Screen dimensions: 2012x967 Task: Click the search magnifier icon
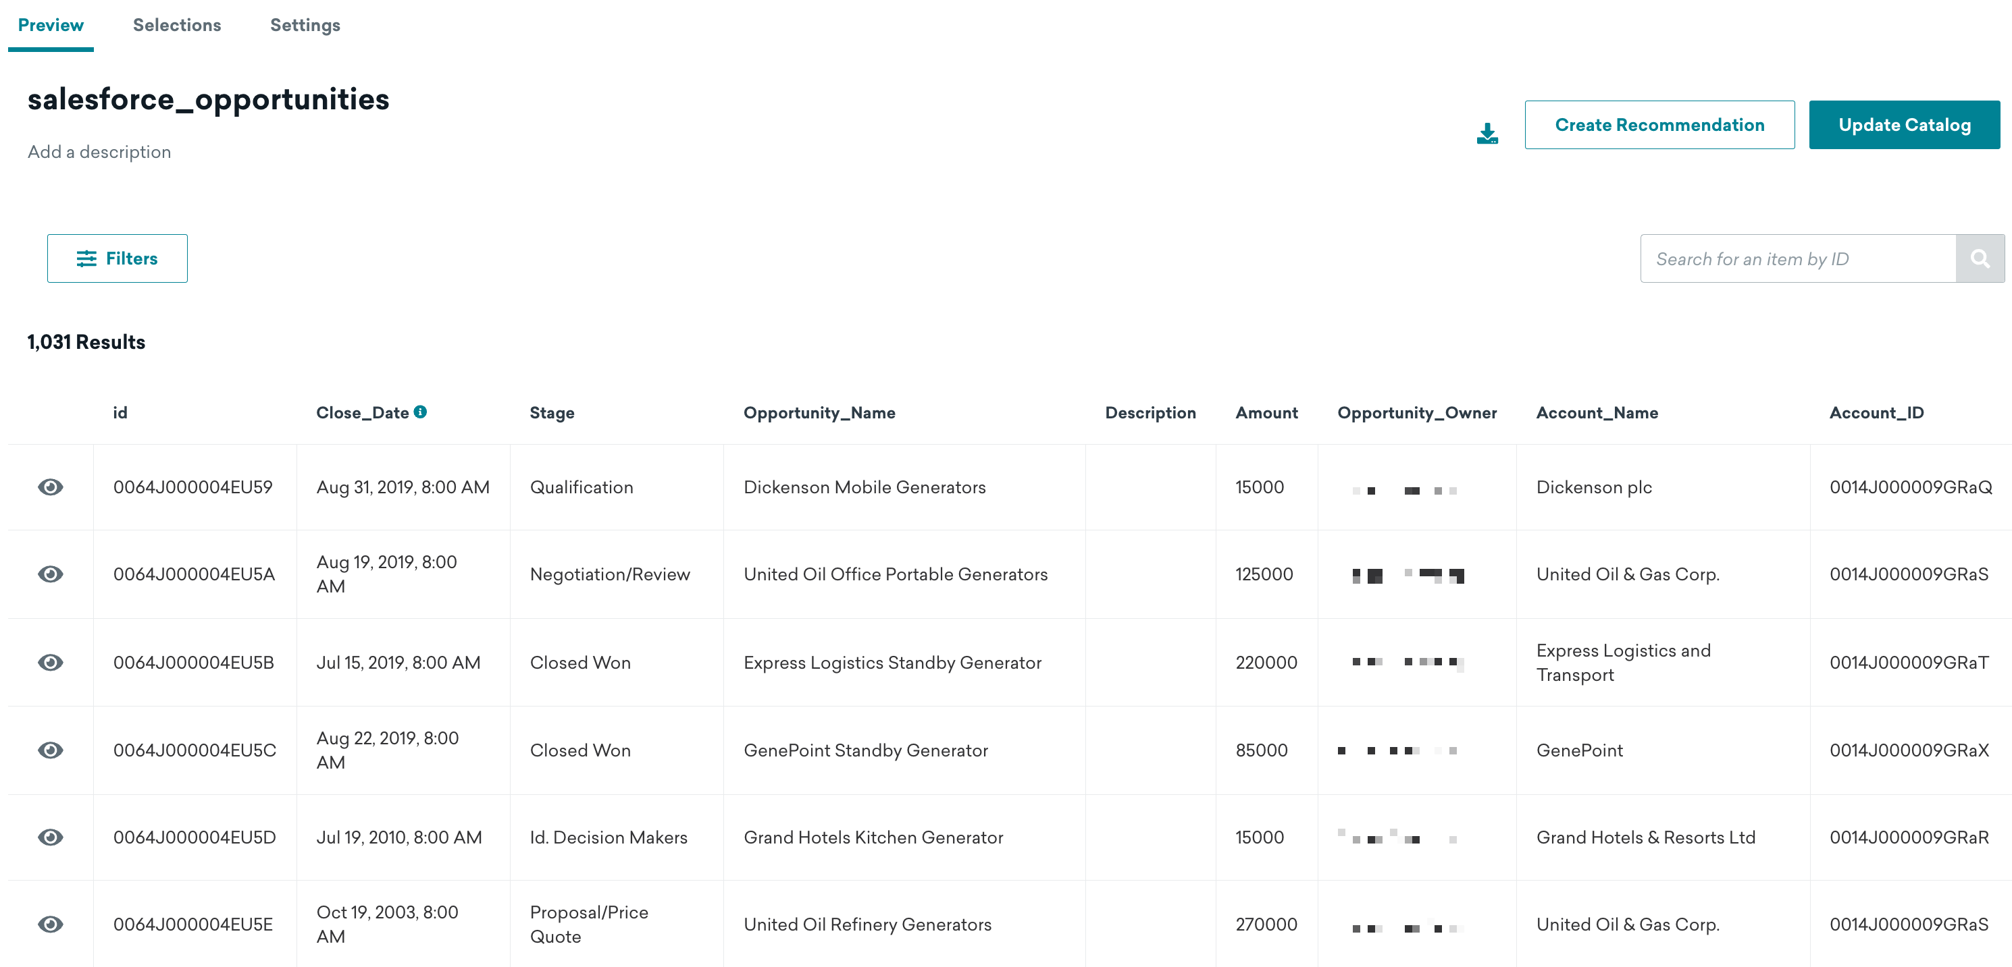click(1981, 259)
